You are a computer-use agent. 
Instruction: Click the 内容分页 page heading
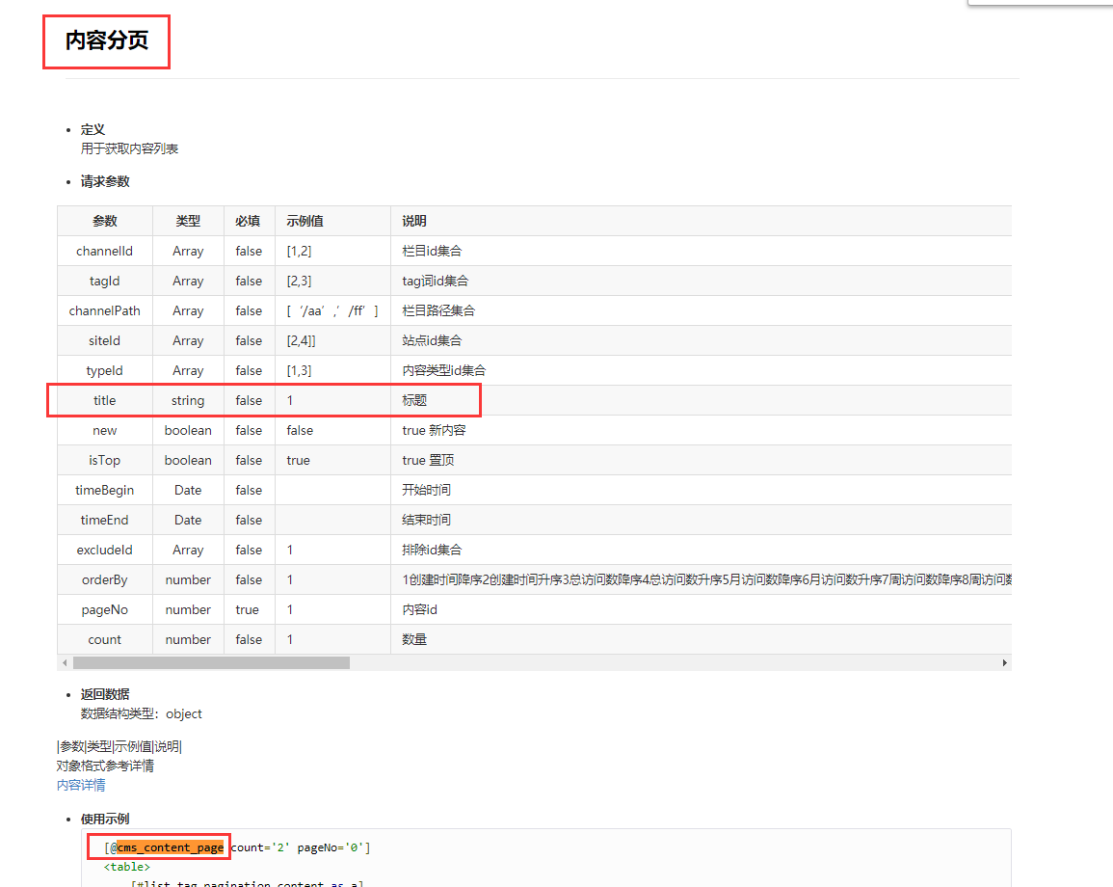pyautogui.click(x=107, y=40)
